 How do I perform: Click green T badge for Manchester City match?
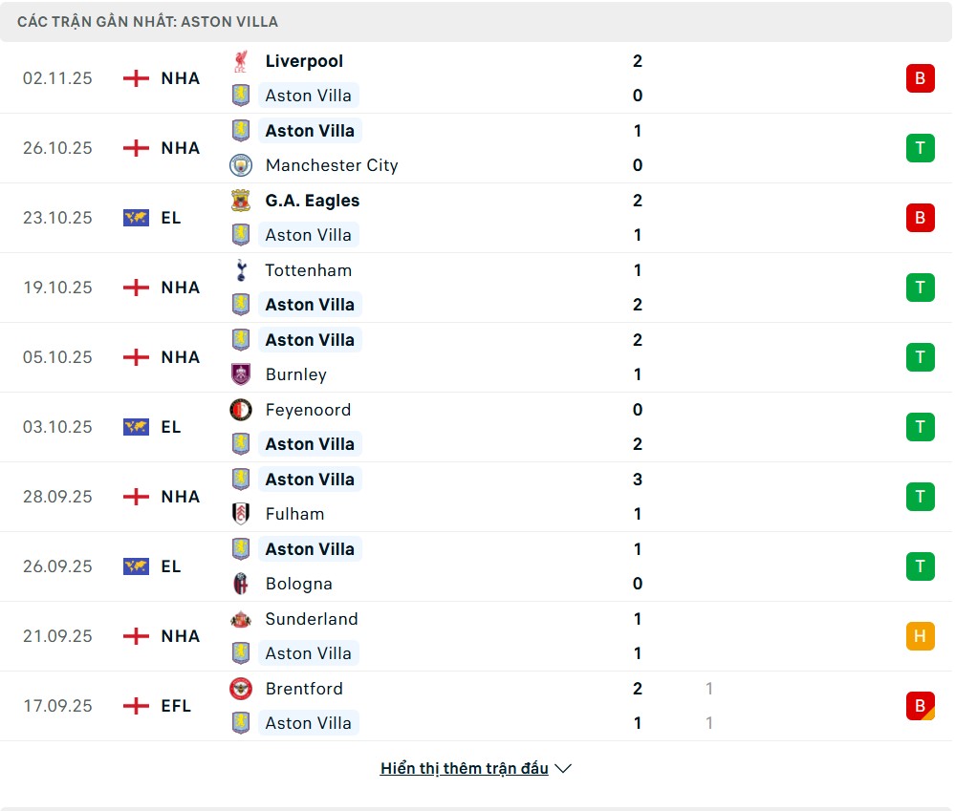click(x=920, y=148)
